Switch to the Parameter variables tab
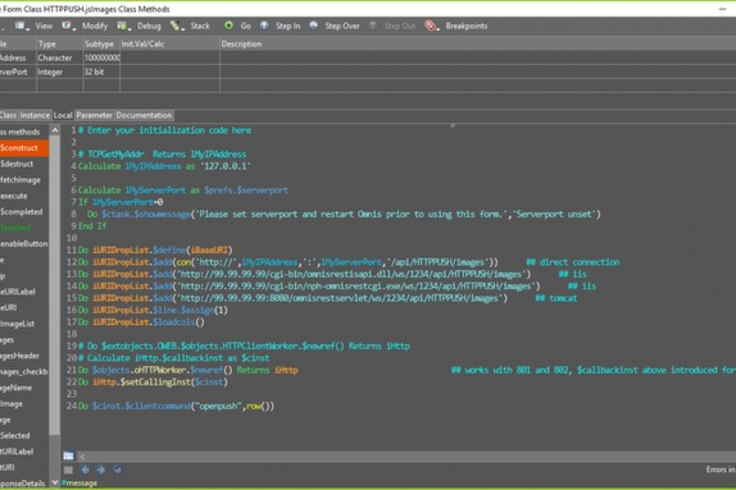Screen dimensions: 736x490 [94, 115]
